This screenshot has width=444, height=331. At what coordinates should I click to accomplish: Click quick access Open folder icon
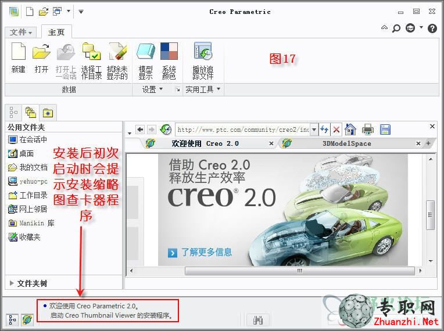[44, 12]
